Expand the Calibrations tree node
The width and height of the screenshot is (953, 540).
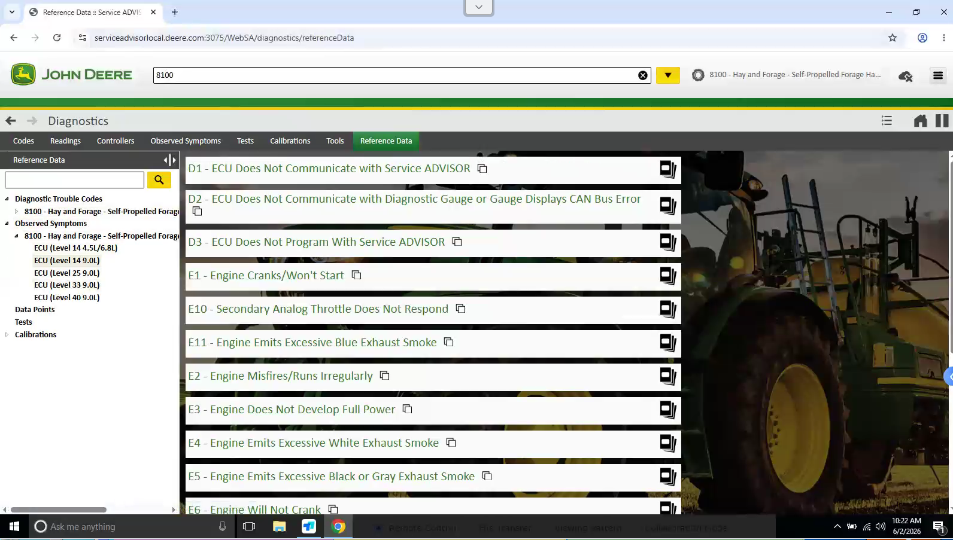click(x=7, y=335)
